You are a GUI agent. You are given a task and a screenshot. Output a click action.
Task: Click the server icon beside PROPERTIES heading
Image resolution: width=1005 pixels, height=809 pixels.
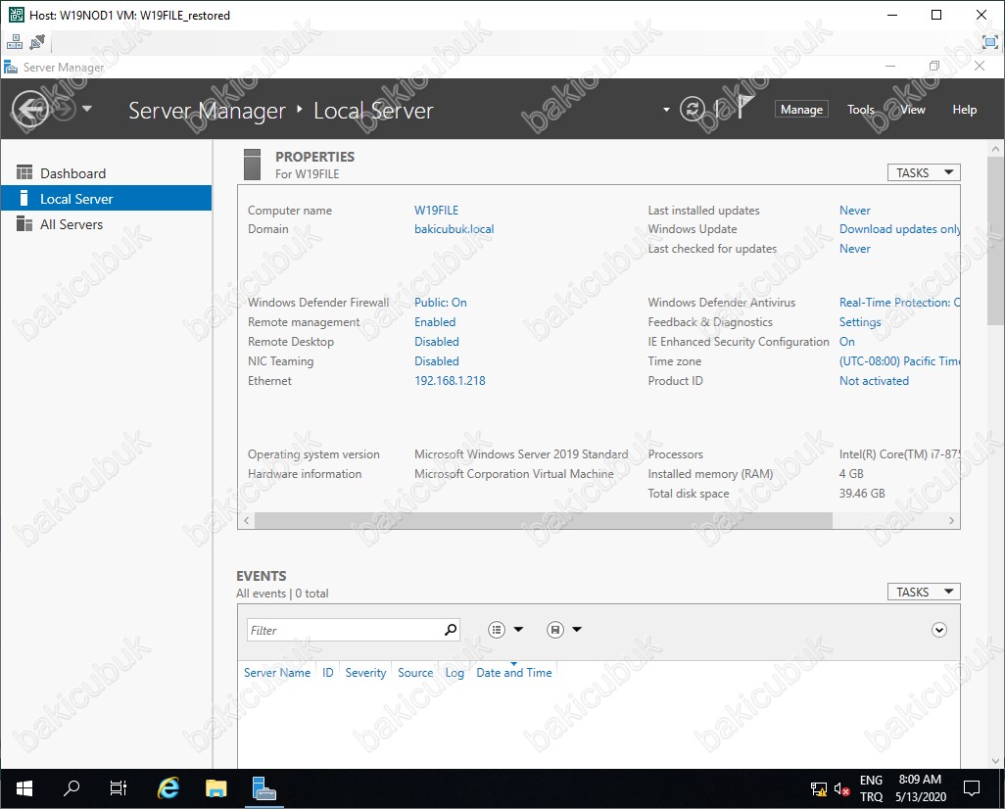point(252,165)
